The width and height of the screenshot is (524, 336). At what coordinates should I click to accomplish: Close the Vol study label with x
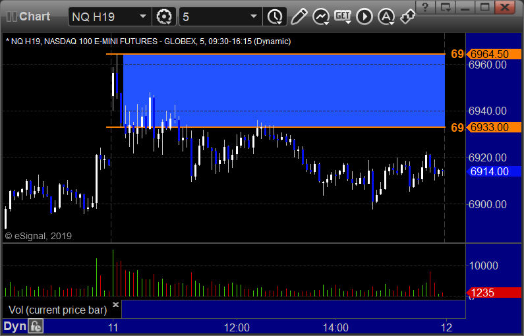[115, 304]
